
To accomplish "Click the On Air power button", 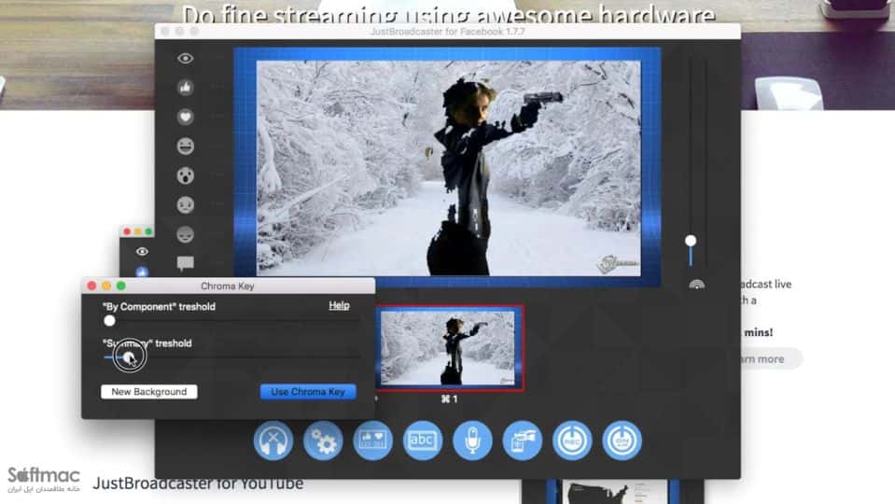I will [x=622, y=441].
